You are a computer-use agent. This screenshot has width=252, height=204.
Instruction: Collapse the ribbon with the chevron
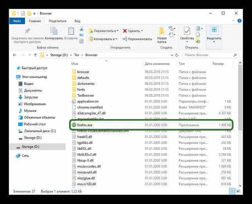[233, 21]
